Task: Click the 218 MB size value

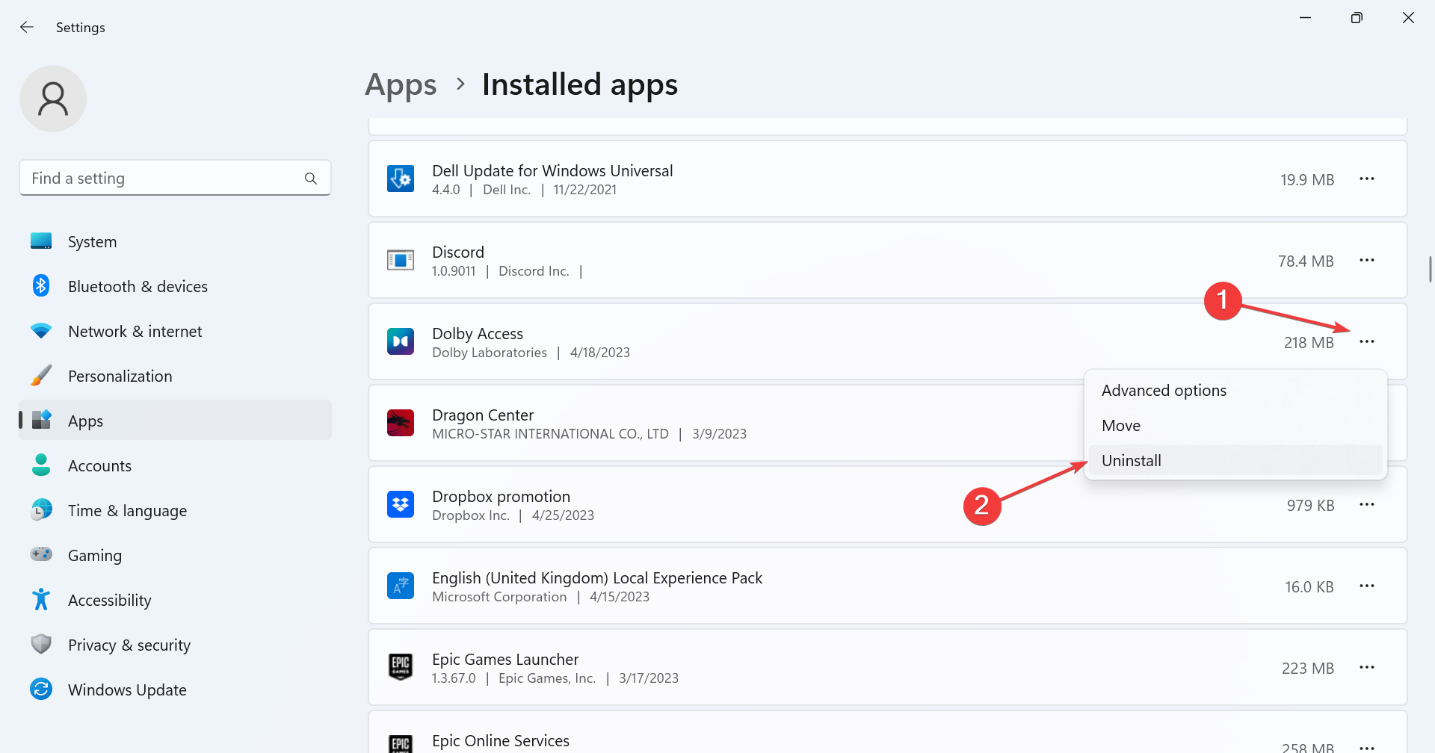Action: 1309,343
